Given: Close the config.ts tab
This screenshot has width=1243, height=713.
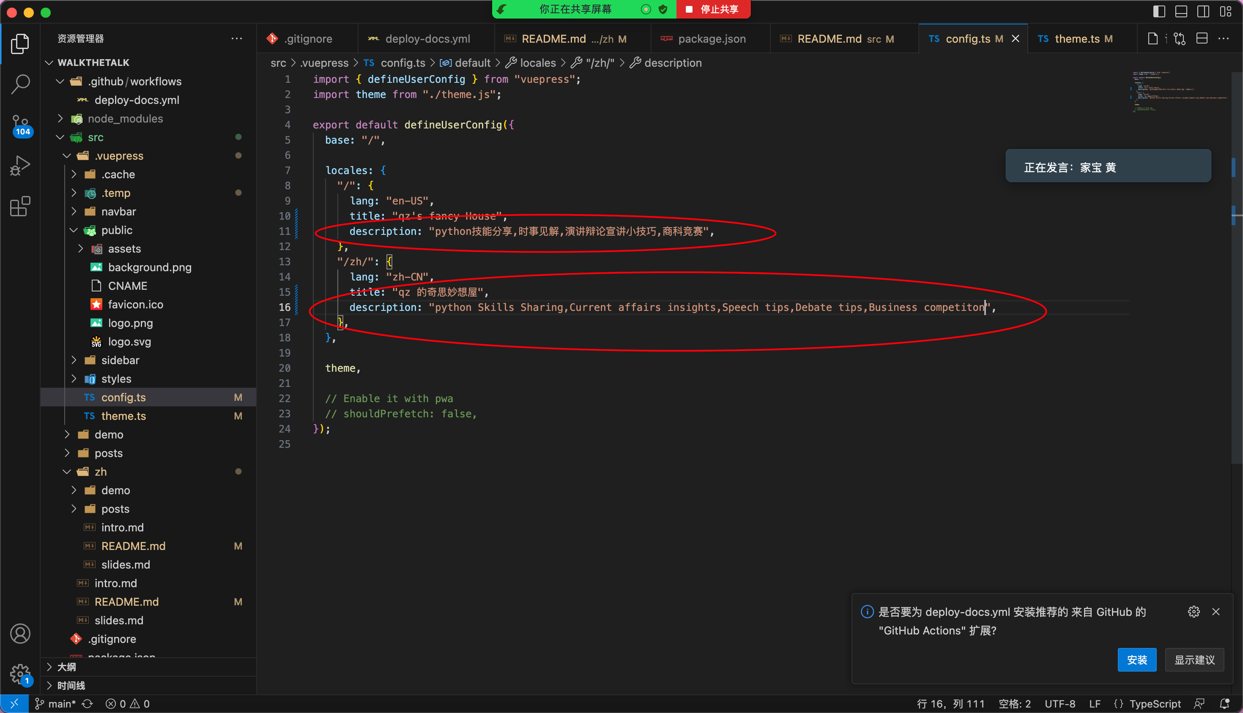Looking at the screenshot, I should [x=1016, y=39].
